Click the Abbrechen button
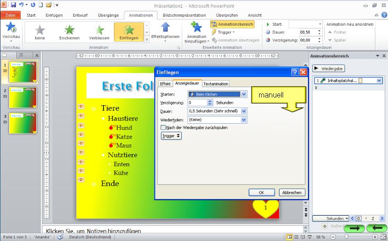This screenshot has width=388, height=241. [292, 192]
